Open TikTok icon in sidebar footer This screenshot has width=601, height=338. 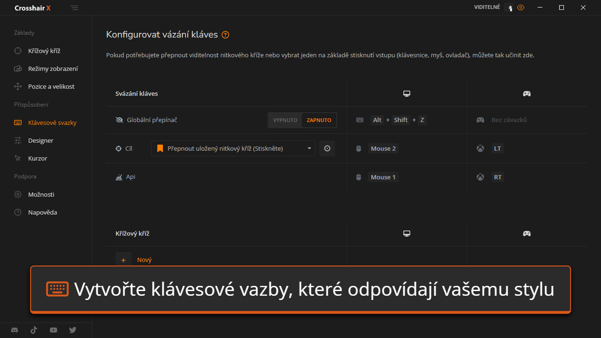(34, 330)
